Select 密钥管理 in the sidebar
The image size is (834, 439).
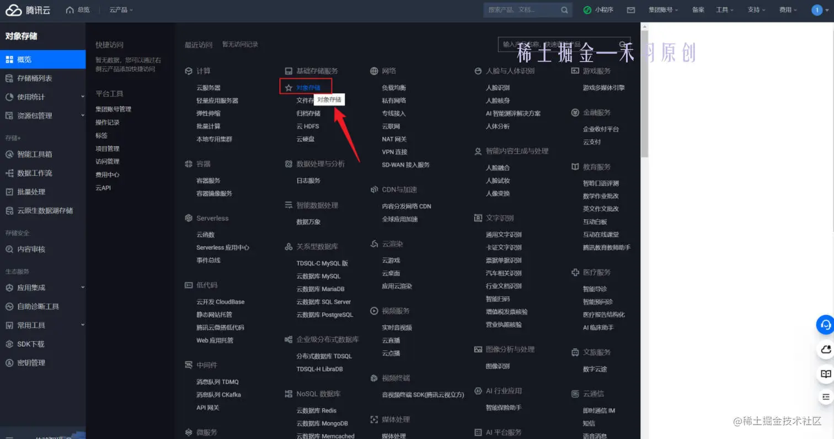pyautogui.click(x=42, y=362)
